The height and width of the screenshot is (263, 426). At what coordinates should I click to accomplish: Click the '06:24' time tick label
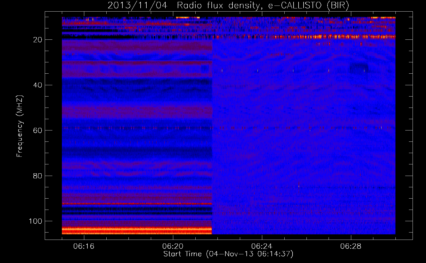(262, 246)
